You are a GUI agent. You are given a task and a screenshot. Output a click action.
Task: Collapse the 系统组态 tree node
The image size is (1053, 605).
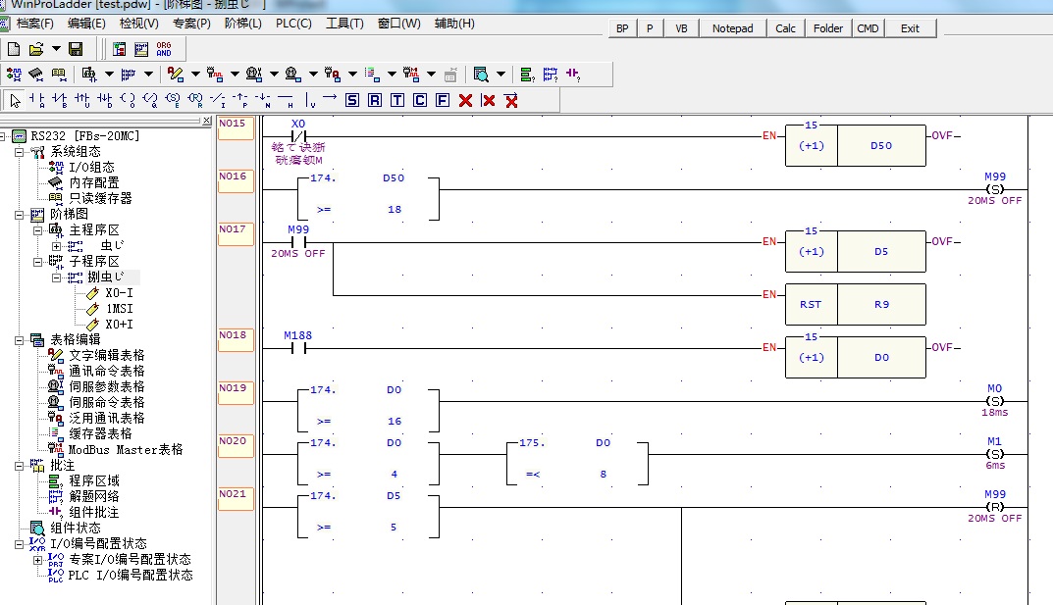20,152
